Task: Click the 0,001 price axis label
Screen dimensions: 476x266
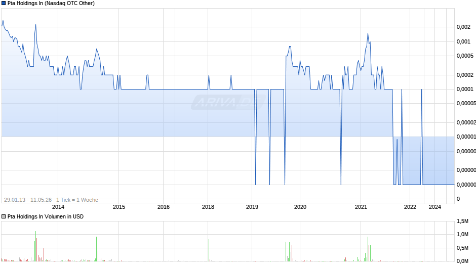Action: click(x=463, y=41)
